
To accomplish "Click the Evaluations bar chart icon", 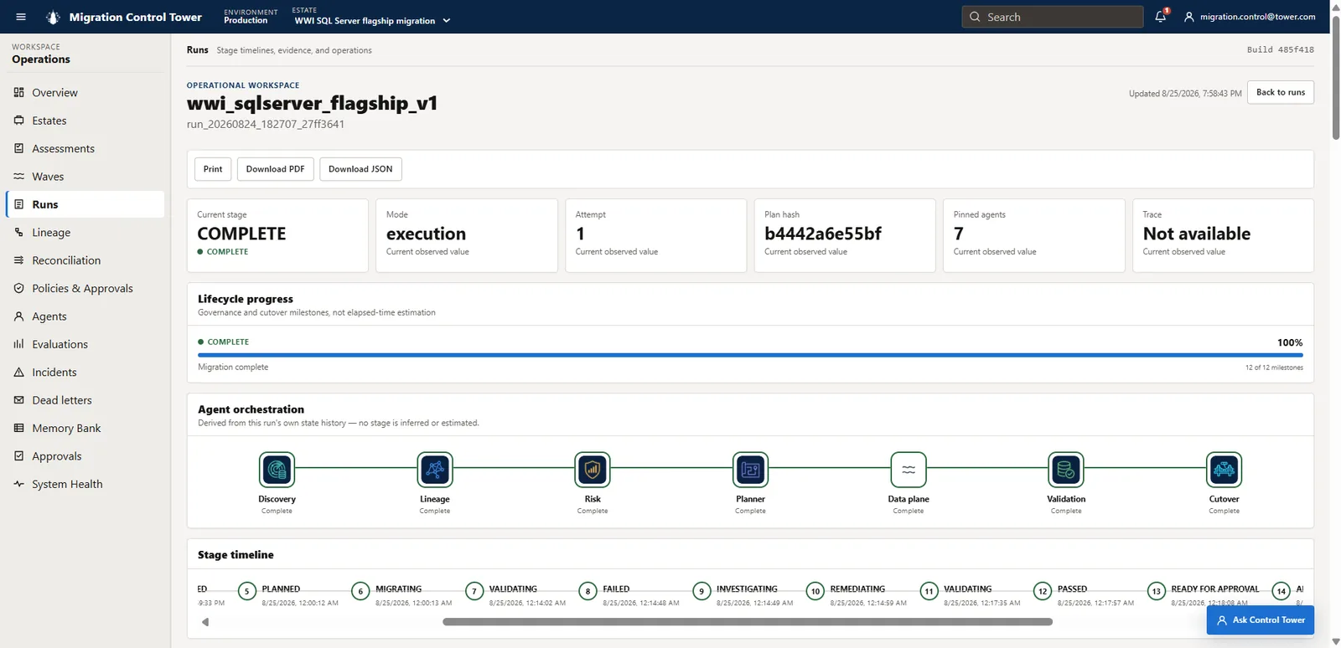I will pos(18,344).
